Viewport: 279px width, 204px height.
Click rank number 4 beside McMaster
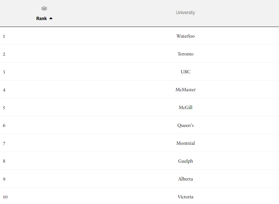(4, 90)
